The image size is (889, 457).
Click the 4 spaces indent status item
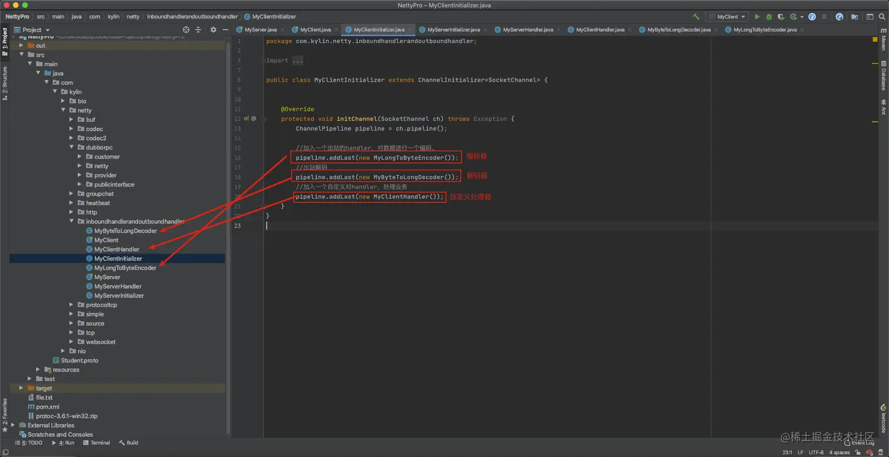(x=840, y=452)
